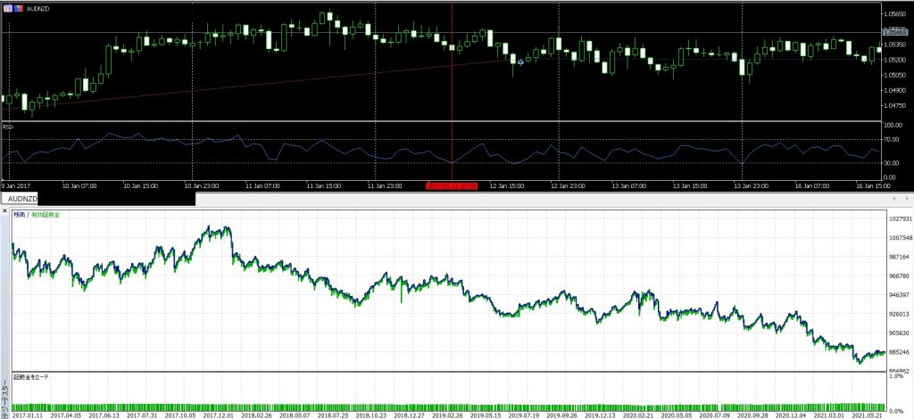914x419 pixels.
Task: Click the current price label 1.05463
Action: [896, 31]
